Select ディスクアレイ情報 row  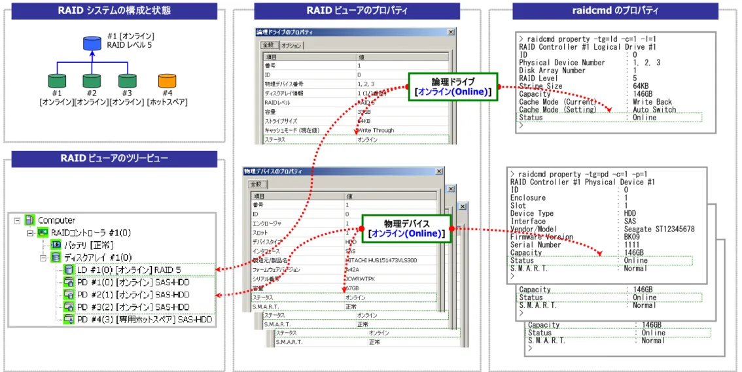(356, 93)
